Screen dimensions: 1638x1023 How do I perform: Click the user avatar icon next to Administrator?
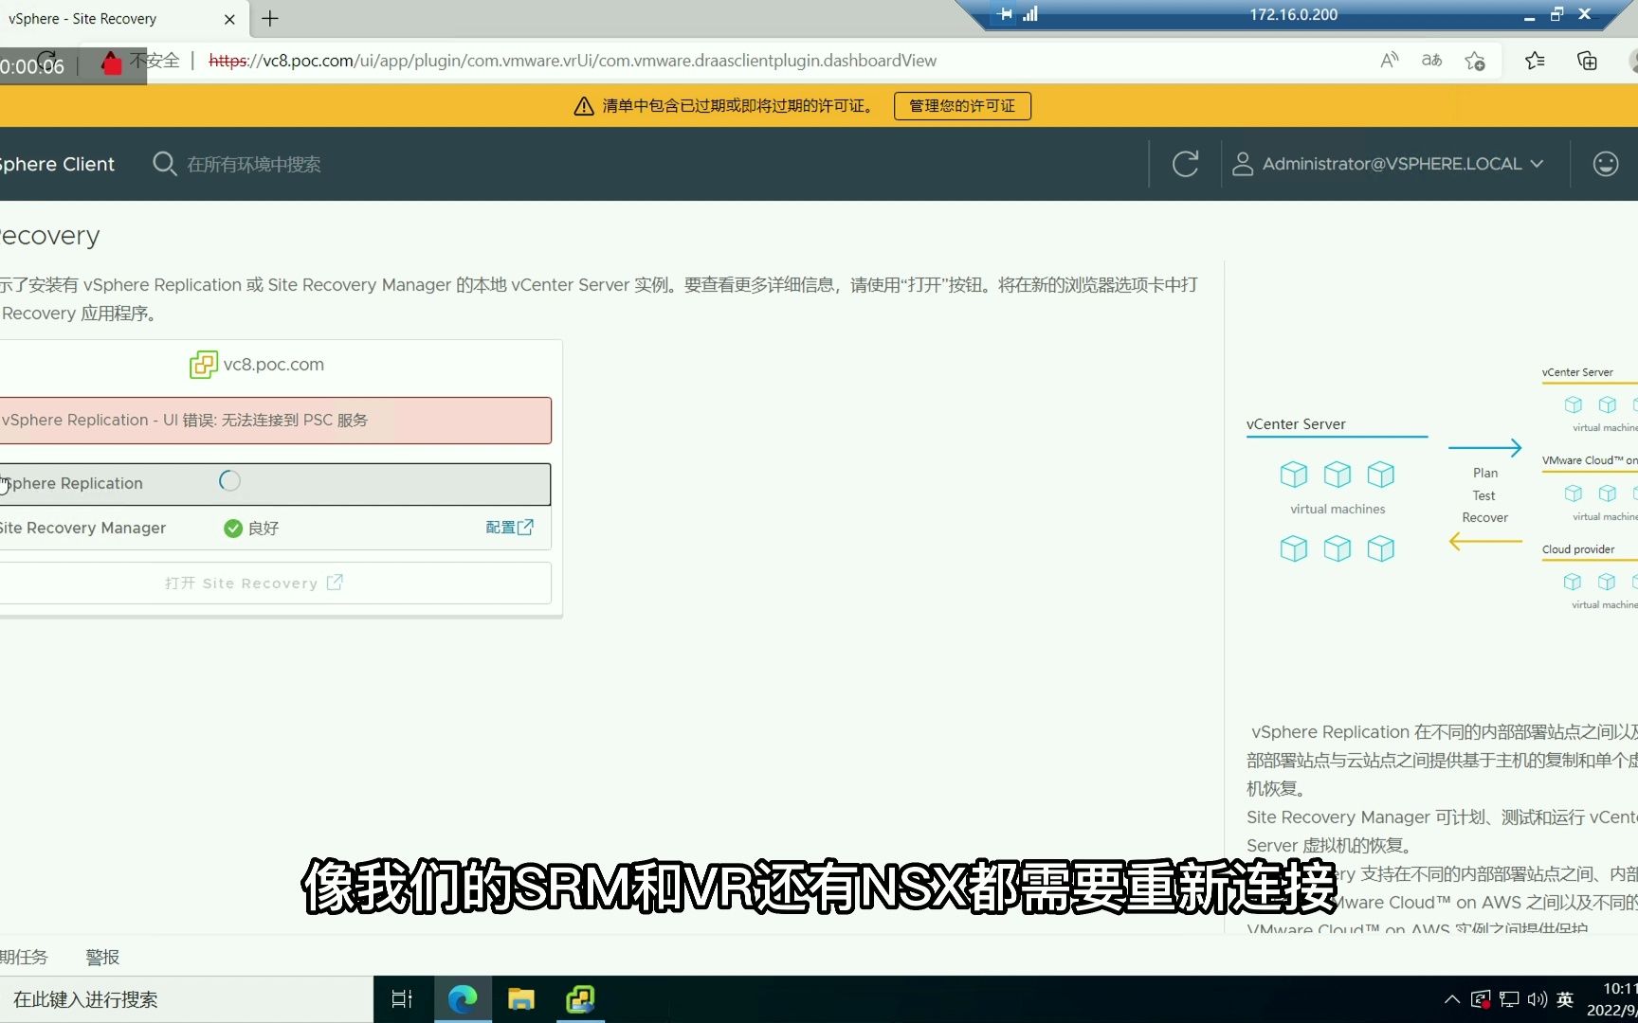(1242, 164)
